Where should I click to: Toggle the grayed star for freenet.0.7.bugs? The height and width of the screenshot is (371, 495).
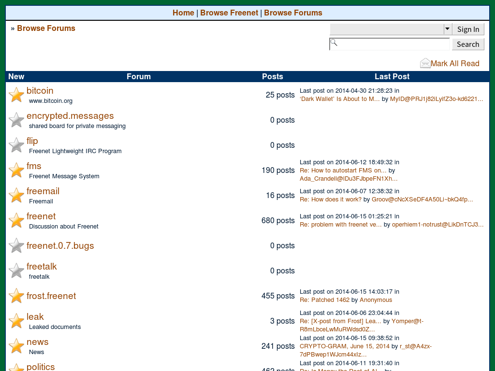pyautogui.click(x=16, y=245)
